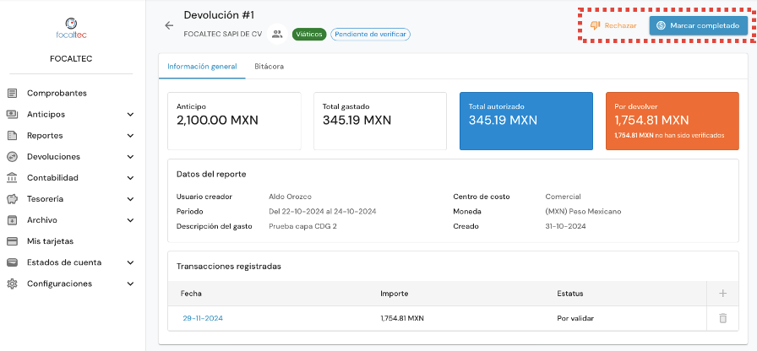Expand the Devoluciones menu chevron
Screen dimensions: 757x351
(x=130, y=157)
